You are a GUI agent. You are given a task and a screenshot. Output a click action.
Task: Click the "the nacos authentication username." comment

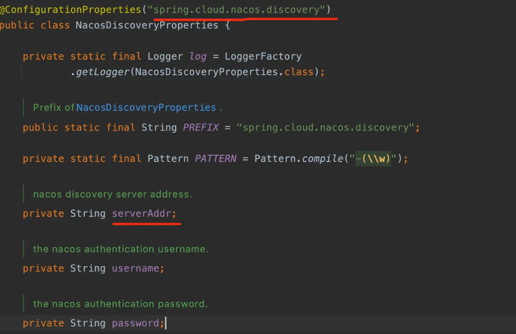click(x=120, y=249)
